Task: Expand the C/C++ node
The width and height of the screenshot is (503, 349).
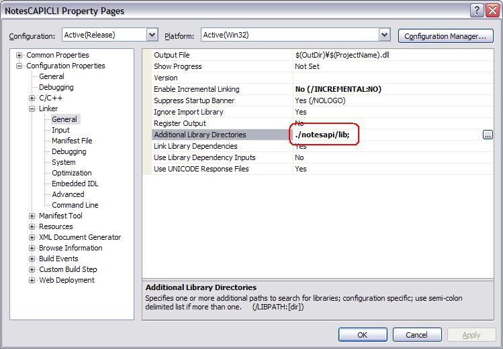Action: pyautogui.click(x=32, y=98)
